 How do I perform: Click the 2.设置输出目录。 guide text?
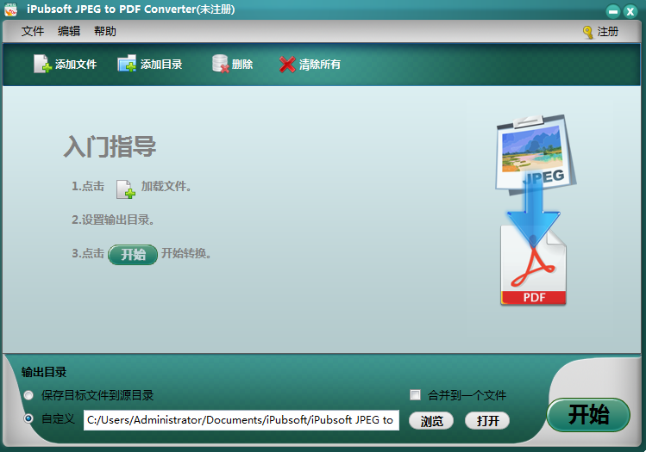point(113,220)
